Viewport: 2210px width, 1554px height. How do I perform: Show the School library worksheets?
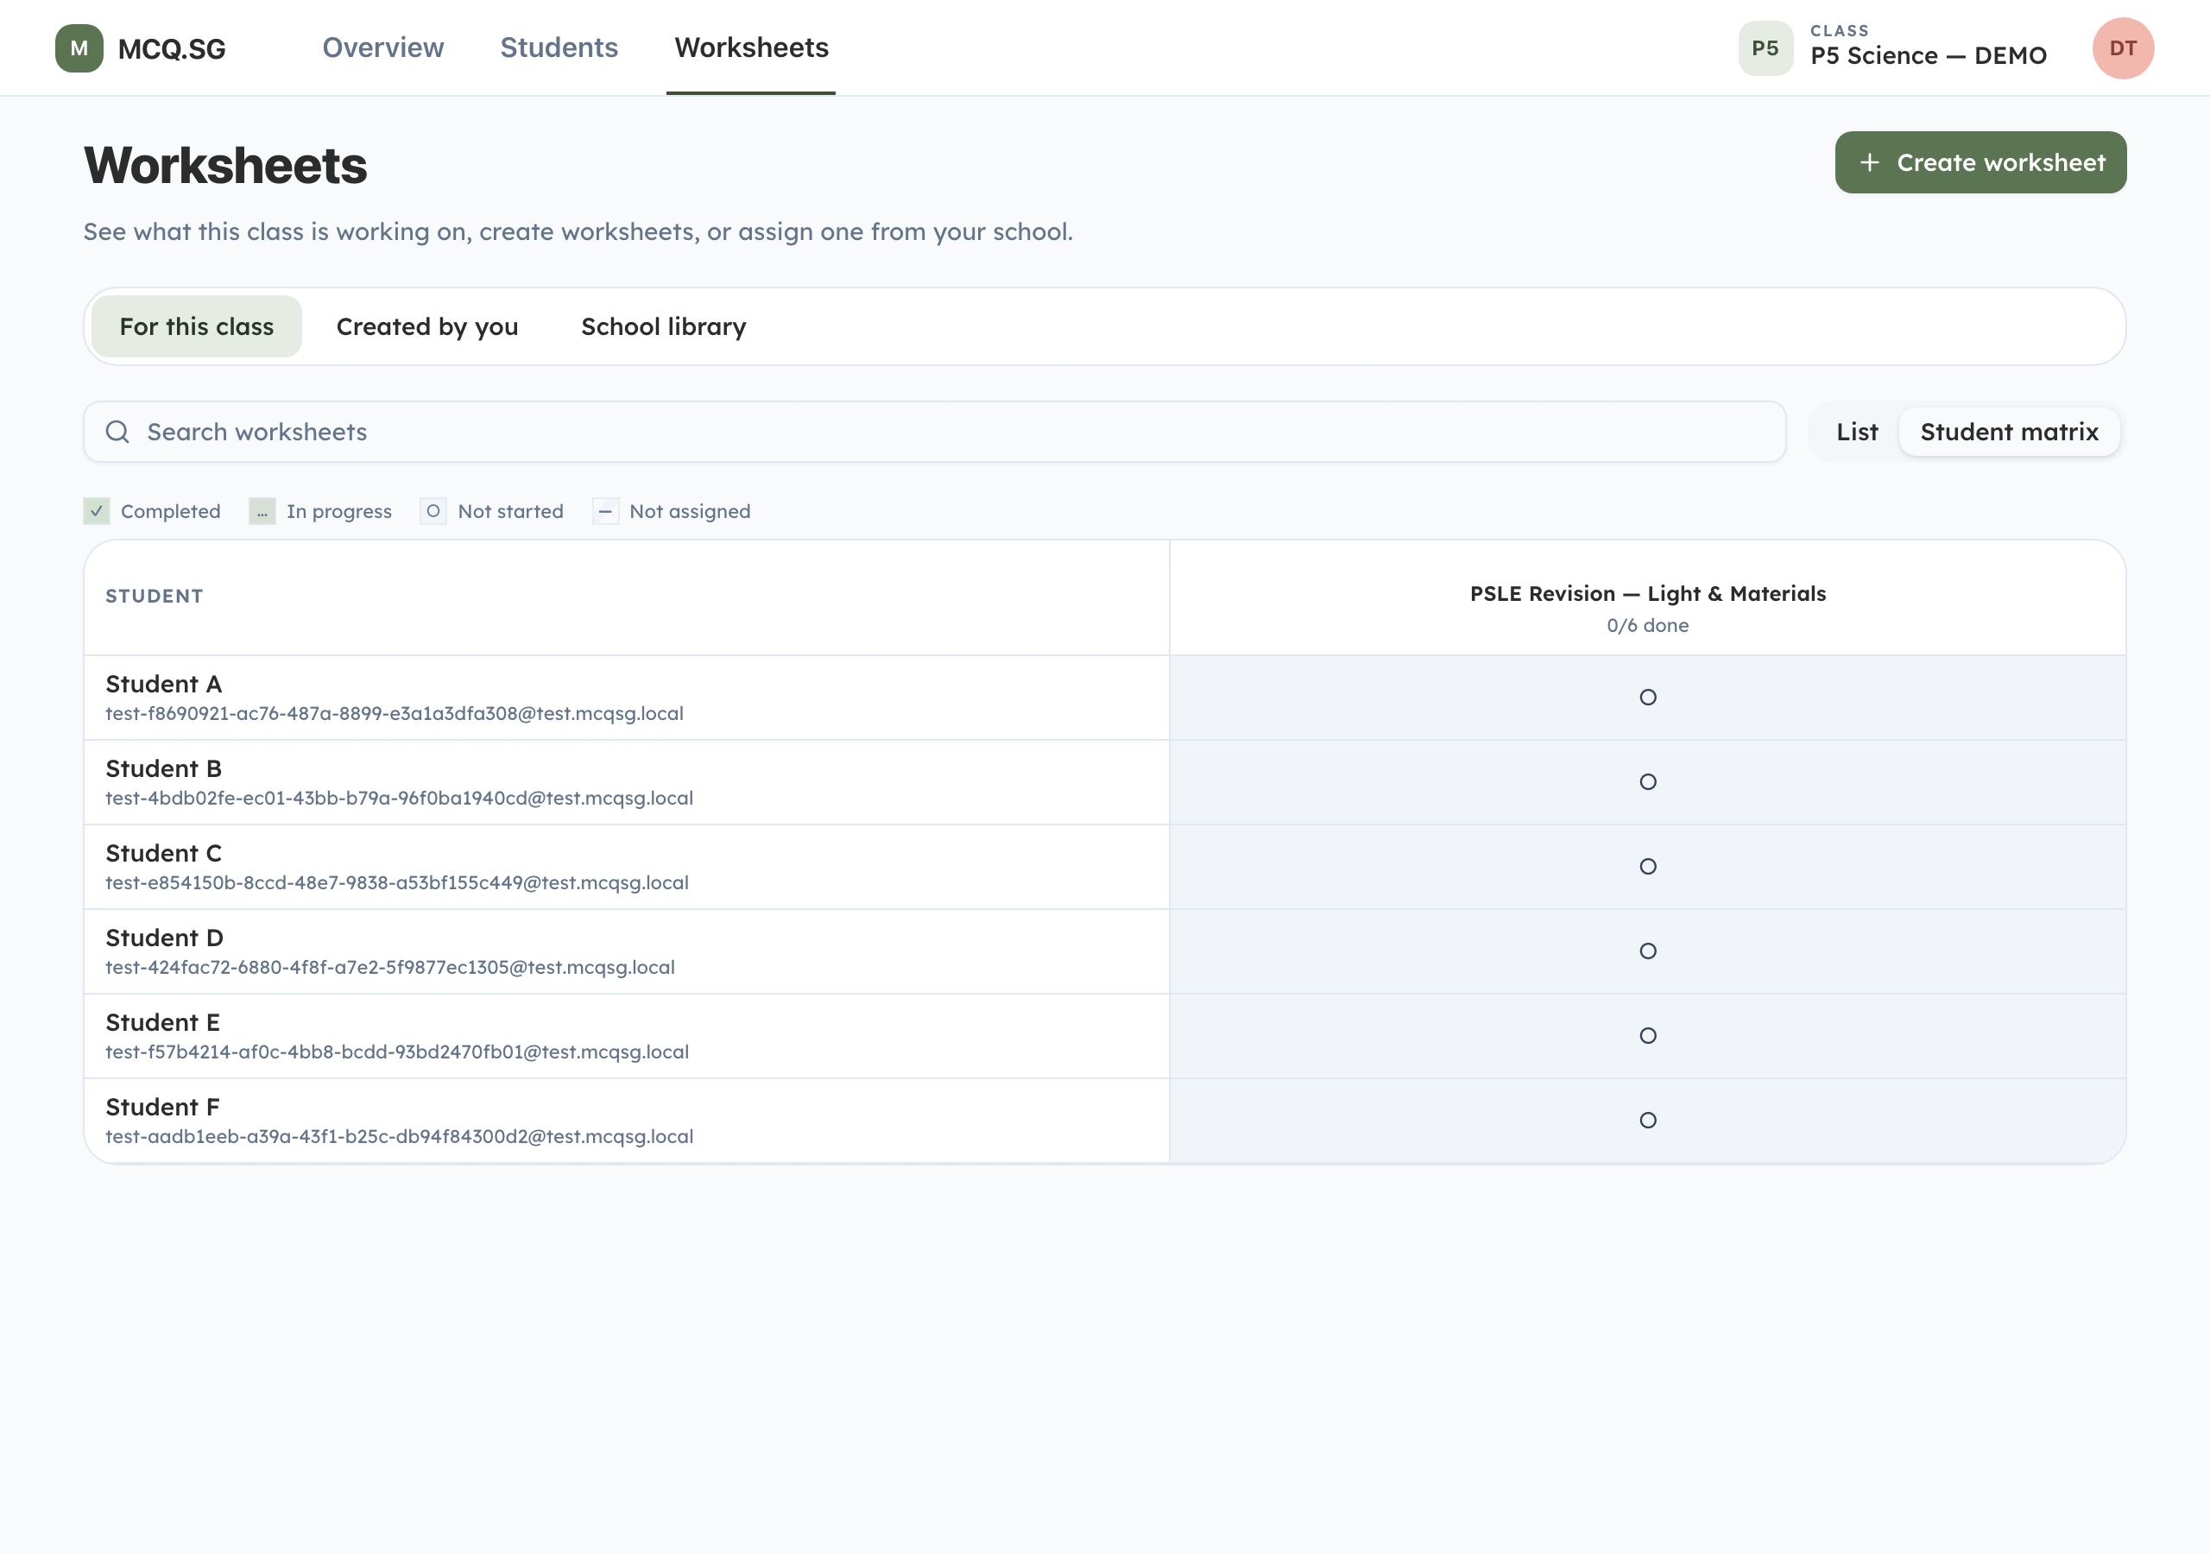(x=663, y=326)
